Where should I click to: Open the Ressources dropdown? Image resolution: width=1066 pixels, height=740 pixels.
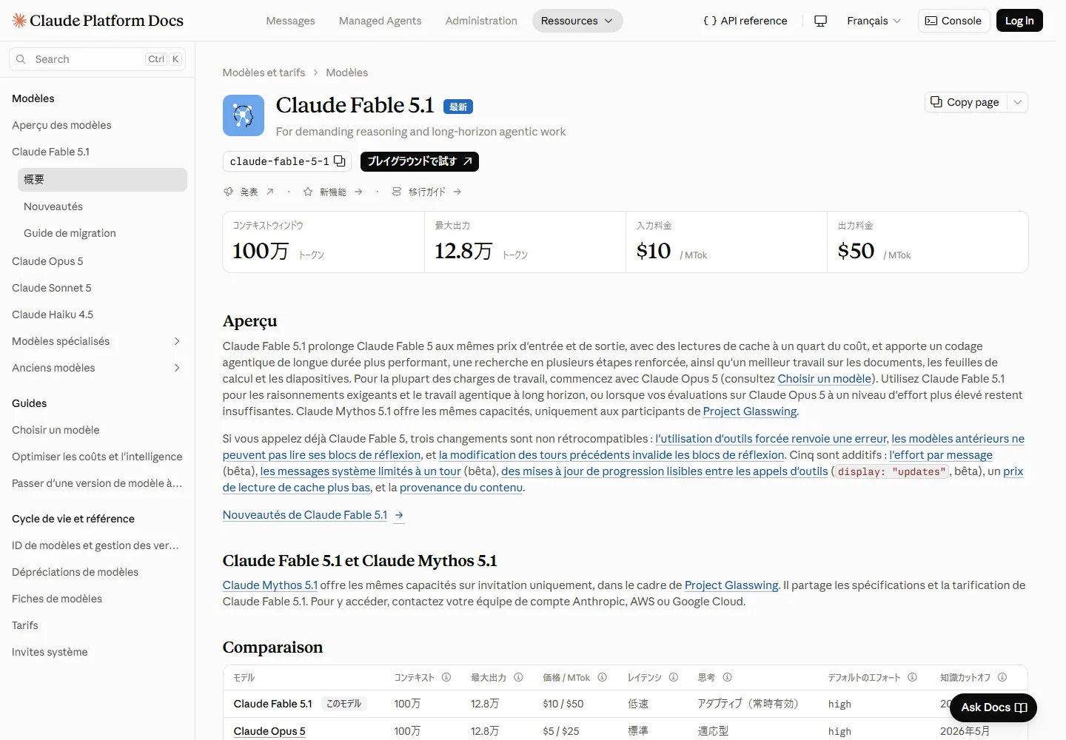[577, 21]
